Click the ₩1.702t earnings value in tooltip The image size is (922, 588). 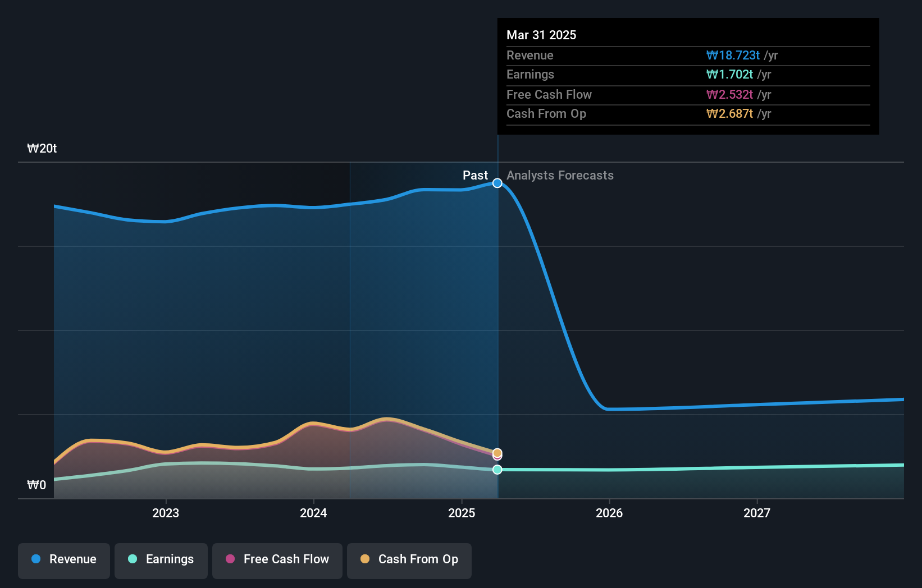(729, 74)
